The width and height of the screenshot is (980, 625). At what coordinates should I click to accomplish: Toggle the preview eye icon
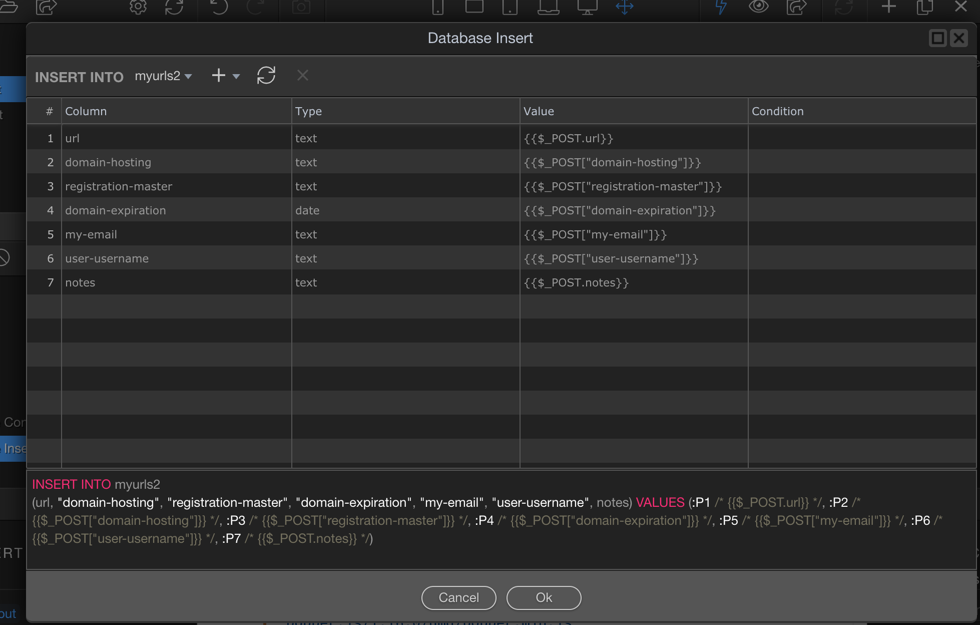(x=758, y=7)
